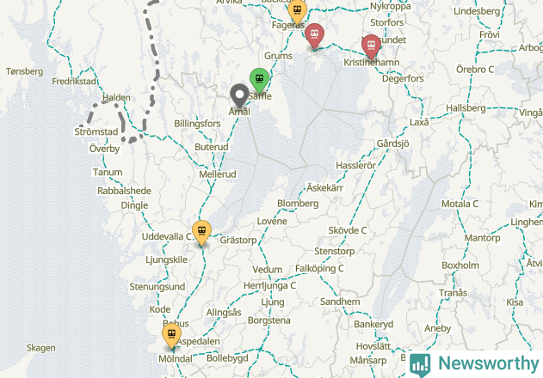Click the Falköping C station label
Viewport: 543px width, 378px height.
(x=319, y=268)
